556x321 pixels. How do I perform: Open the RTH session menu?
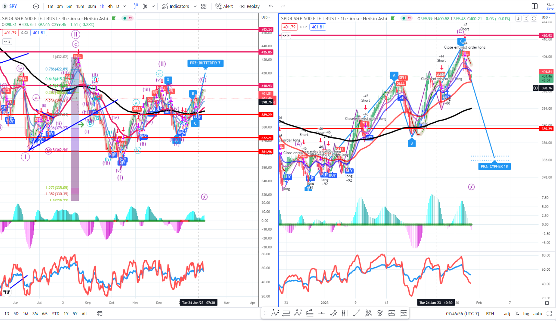pyautogui.click(x=490, y=313)
